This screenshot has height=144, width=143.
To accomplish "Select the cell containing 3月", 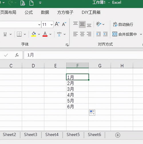I will pos(78,89).
